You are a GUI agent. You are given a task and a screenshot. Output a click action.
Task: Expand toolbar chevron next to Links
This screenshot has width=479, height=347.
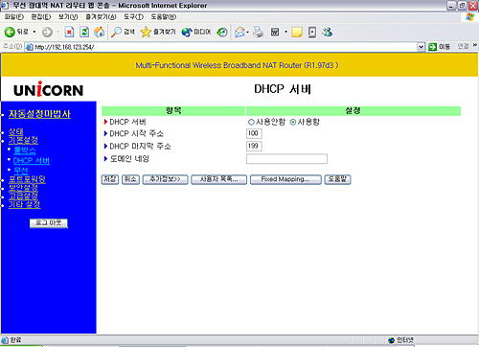[x=475, y=46]
